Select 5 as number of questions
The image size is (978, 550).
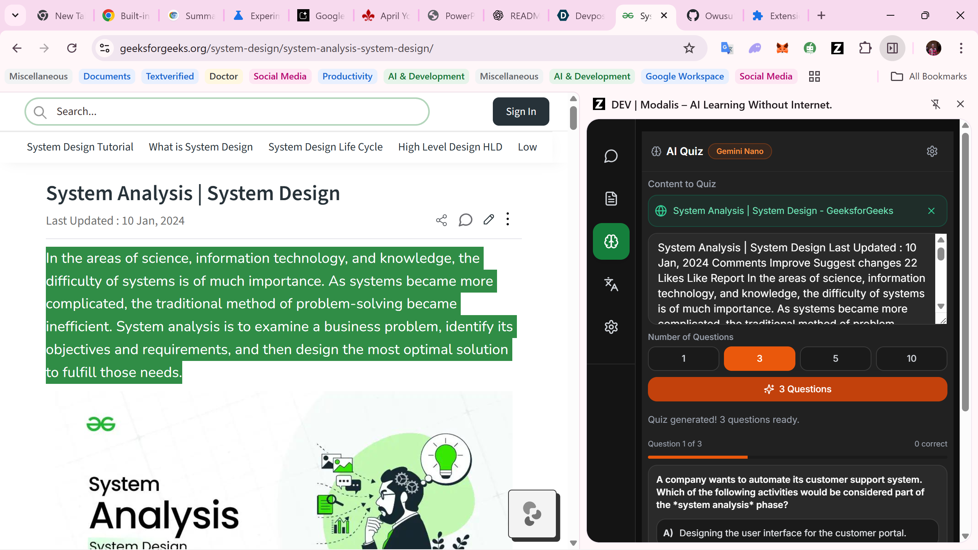[835, 358]
